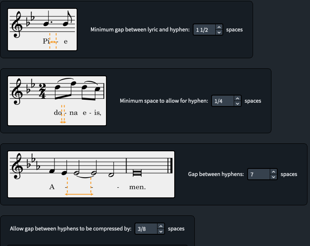This screenshot has height=246, width=310.
Task: Increase minimum space to allow for hyphen
Action: tap(238, 98)
